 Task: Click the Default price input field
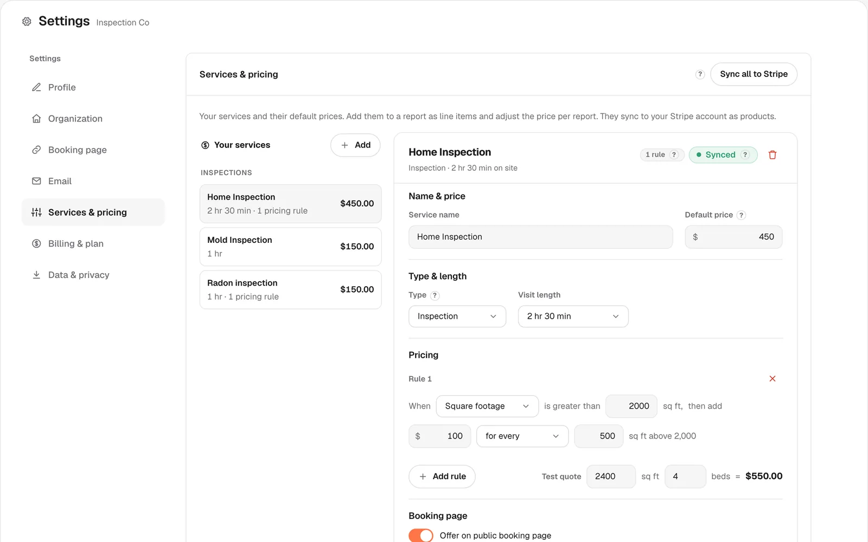coord(733,237)
